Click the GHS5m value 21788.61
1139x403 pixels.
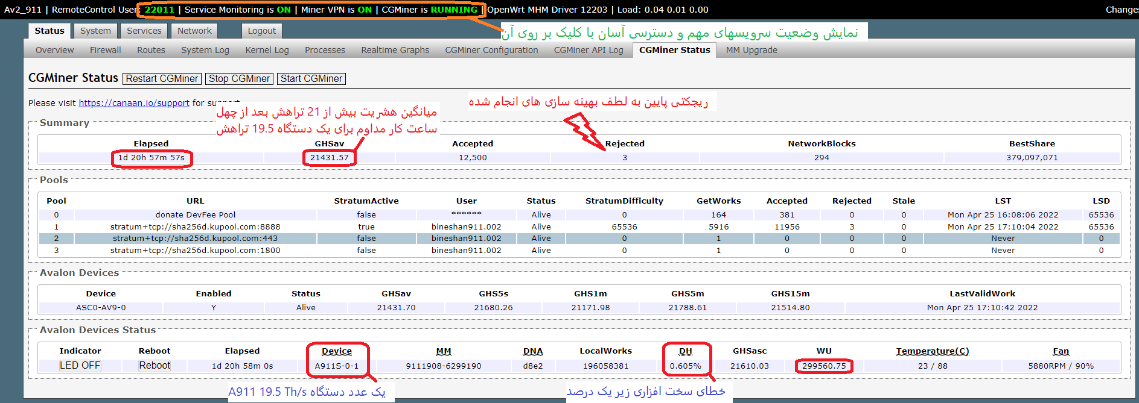[688, 308]
